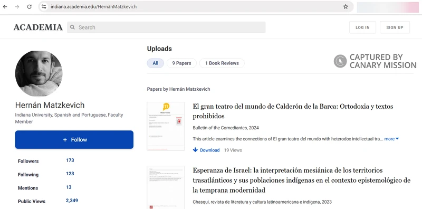Click the Chasqui revista 2023 citation

point(262,202)
